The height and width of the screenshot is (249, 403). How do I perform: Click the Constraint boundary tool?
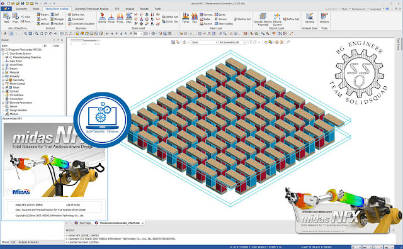click(76, 19)
